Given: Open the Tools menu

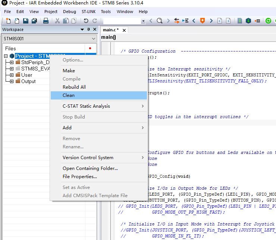Looking at the screenshot, I should [x=106, y=12].
